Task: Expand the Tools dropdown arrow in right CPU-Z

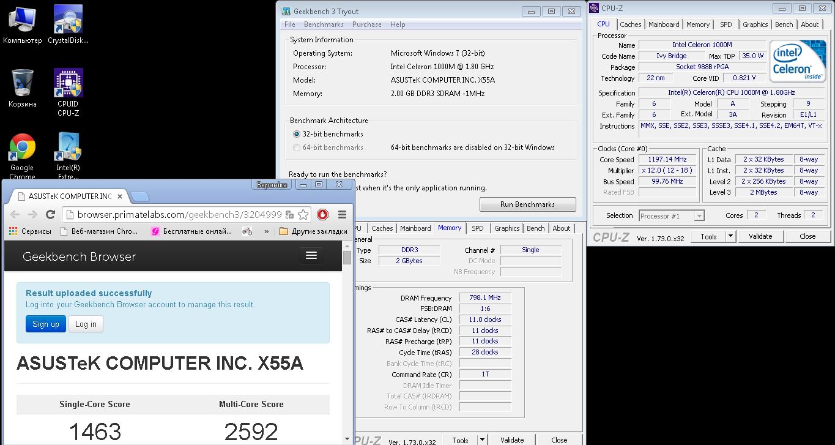Action: click(730, 236)
